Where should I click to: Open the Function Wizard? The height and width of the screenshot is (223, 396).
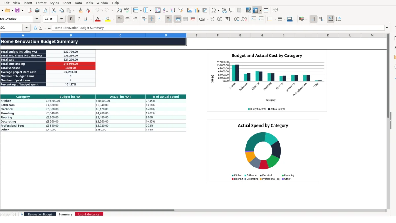[36, 28]
